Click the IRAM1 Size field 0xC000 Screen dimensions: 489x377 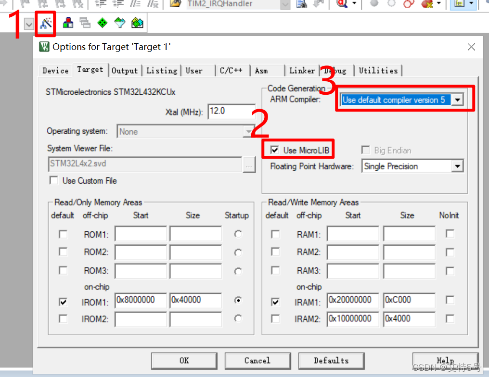point(409,301)
